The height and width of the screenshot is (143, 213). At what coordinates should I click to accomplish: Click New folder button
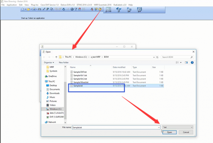64,62
